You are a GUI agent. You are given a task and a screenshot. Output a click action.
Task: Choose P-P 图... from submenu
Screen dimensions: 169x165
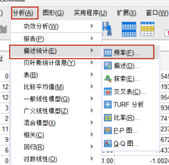pyautogui.click(x=131, y=131)
